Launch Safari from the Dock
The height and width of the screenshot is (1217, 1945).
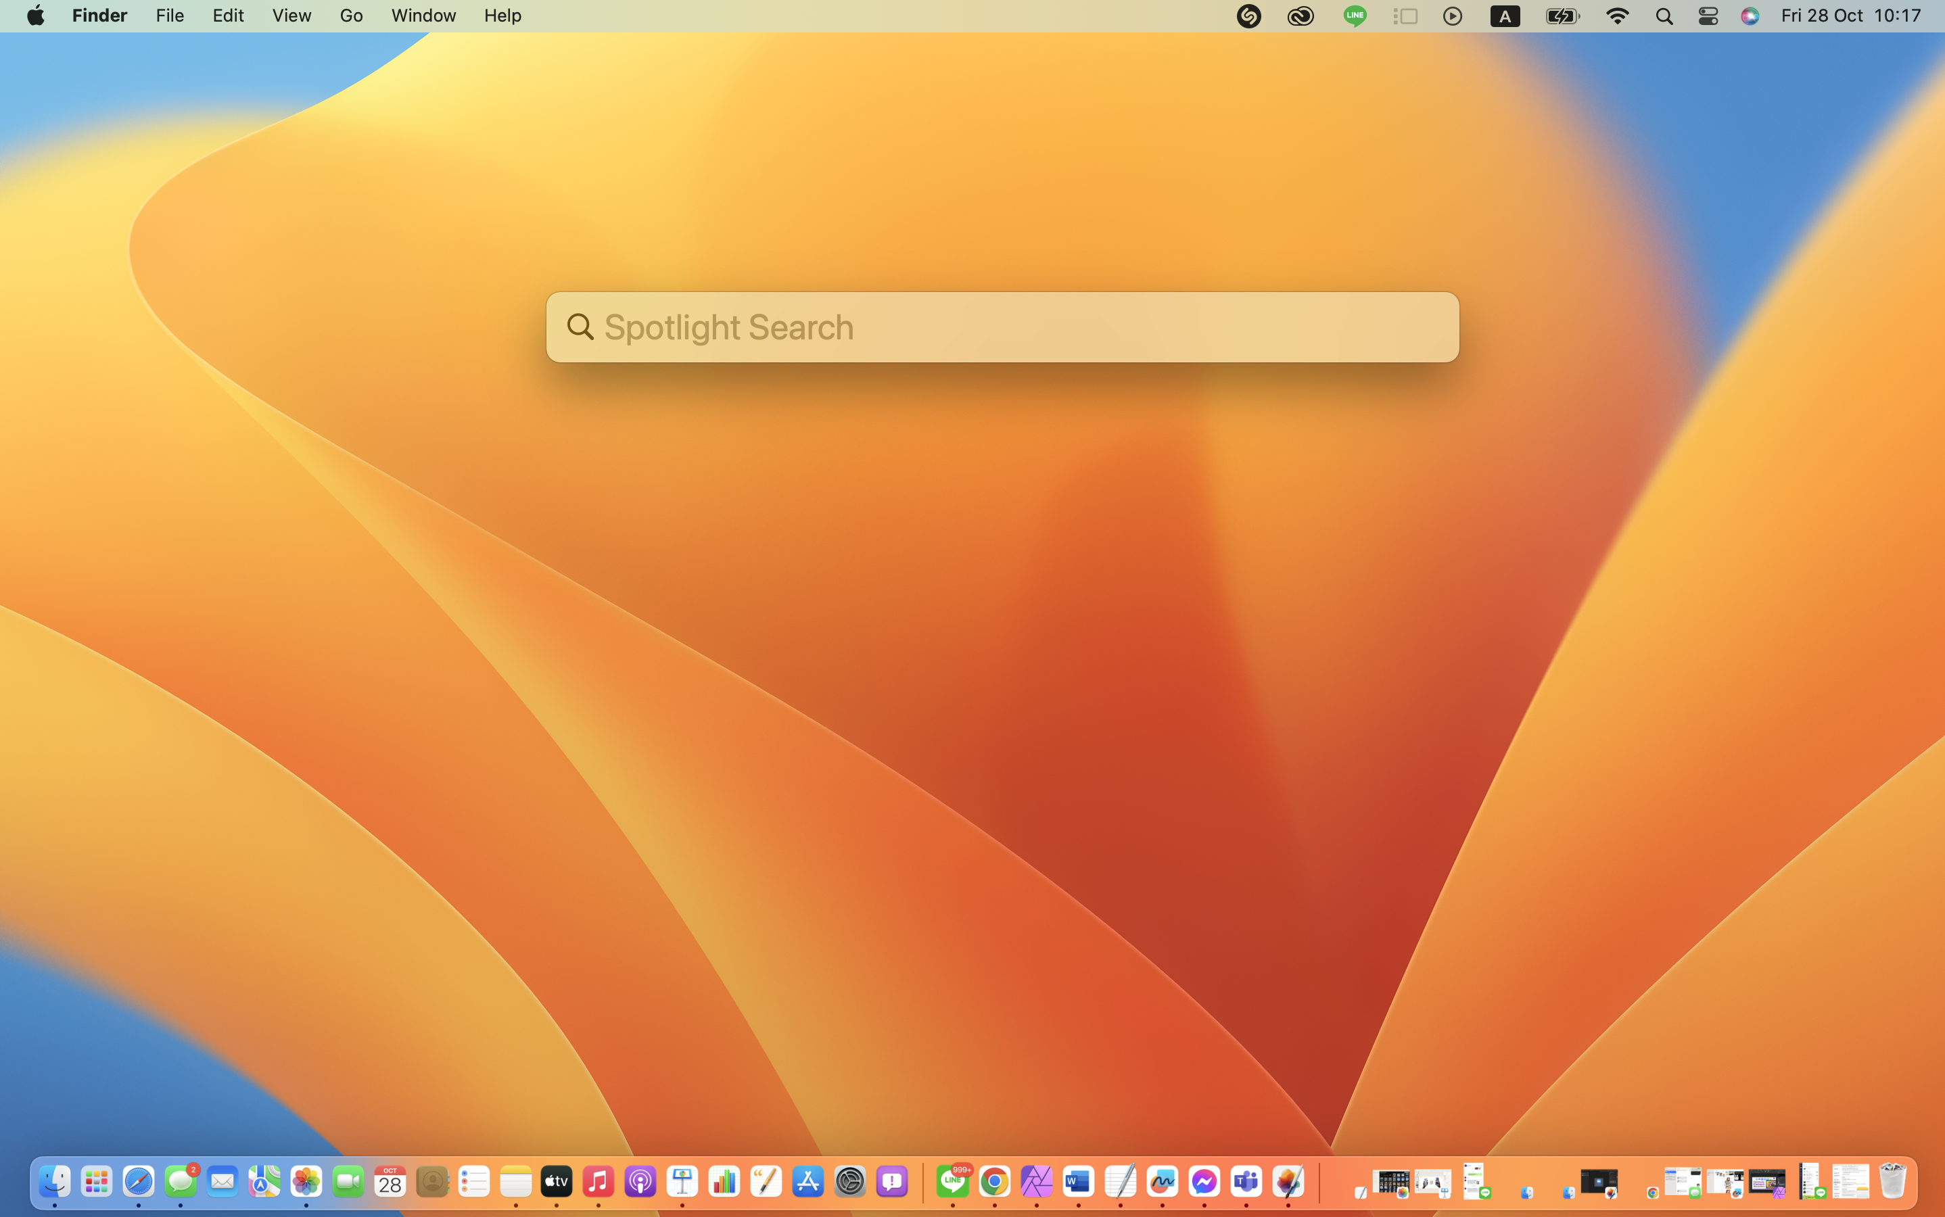point(139,1182)
